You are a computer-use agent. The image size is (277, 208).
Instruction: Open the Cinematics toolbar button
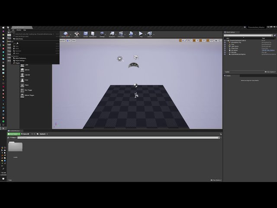coord(121,34)
